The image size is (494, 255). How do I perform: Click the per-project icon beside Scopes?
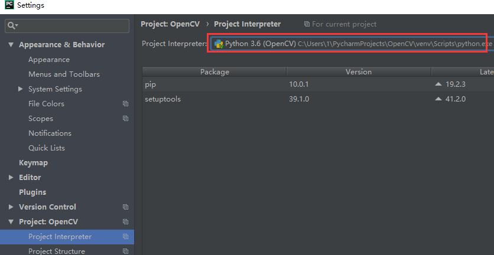tap(125, 119)
